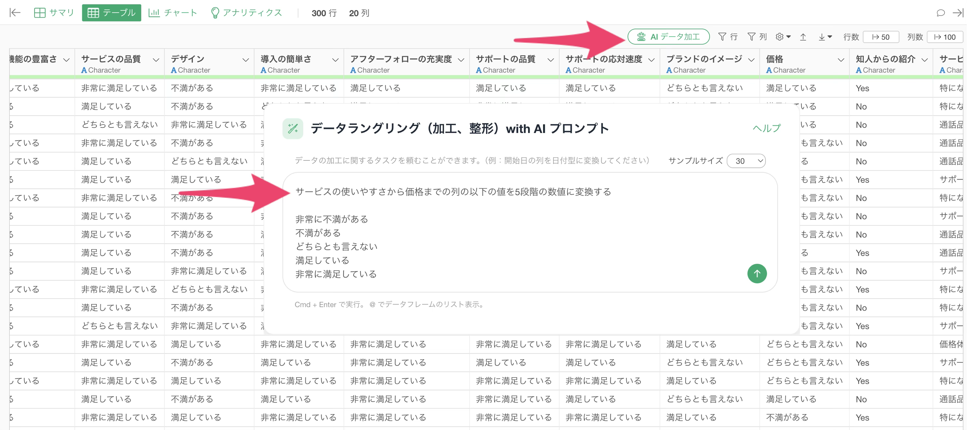Image resolution: width=967 pixels, height=430 pixels.
Task: Open the 導入の簡単さ column menu chevron
Action: pyautogui.click(x=335, y=60)
